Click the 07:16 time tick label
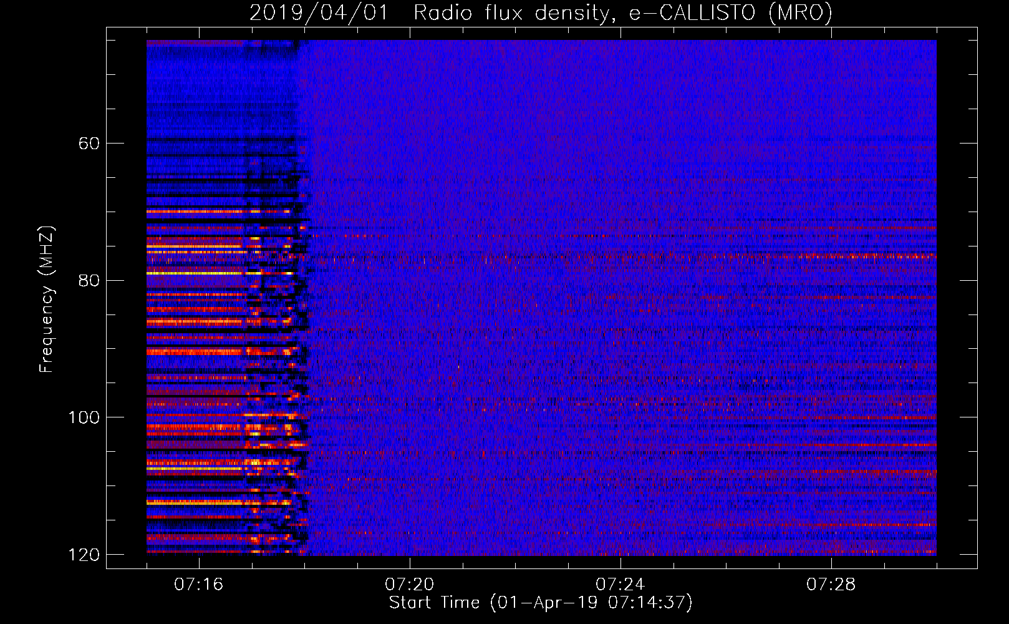Viewport: 1009px width, 624px height. click(198, 585)
